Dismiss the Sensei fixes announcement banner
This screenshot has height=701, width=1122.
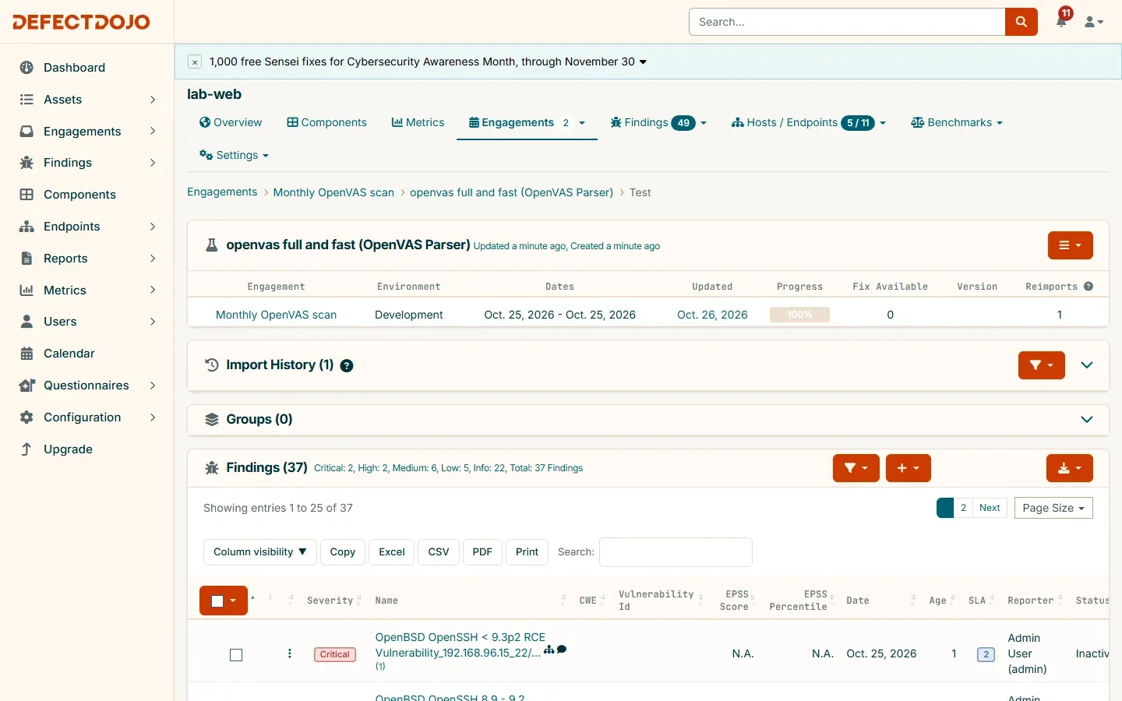pyautogui.click(x=195, y=62)
